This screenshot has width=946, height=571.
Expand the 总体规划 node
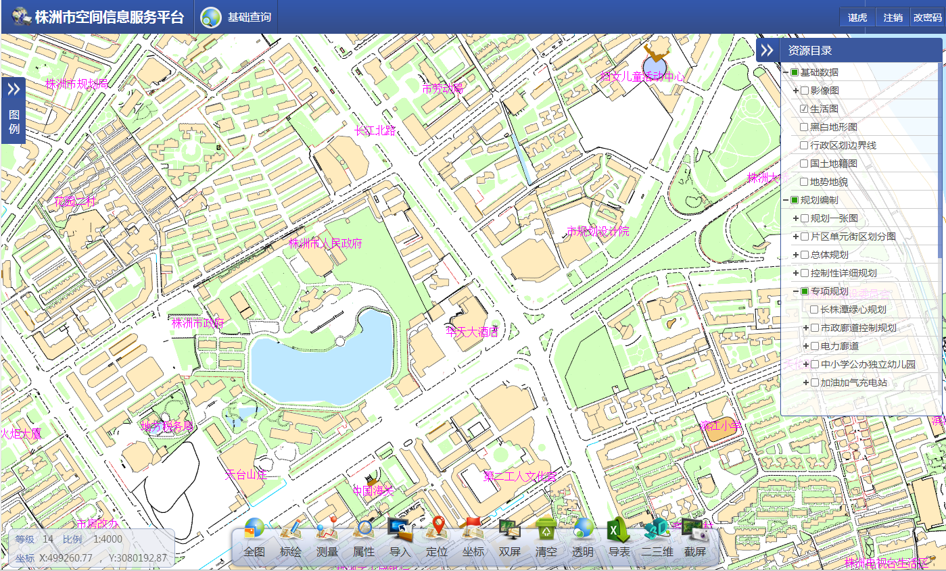(x=795, y=255)
